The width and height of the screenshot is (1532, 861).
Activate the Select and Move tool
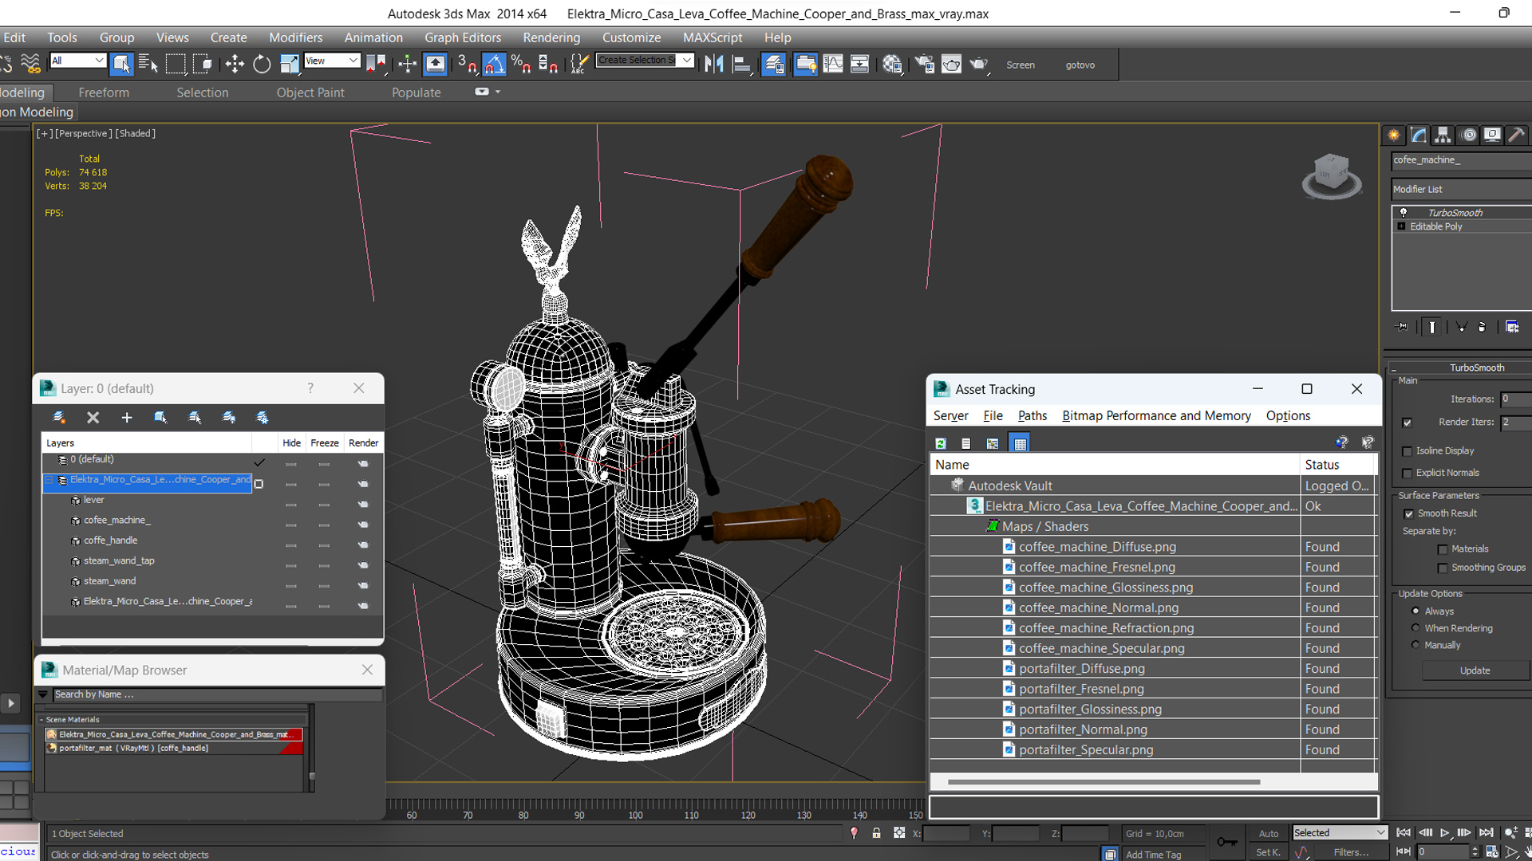[235, 64]
